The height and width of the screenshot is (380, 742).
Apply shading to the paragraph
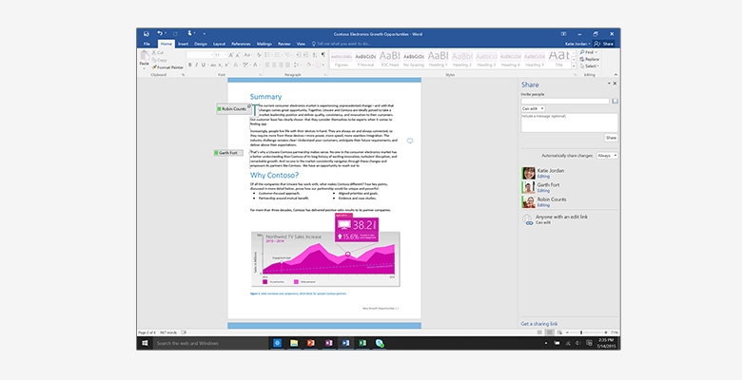click(308, 65)
